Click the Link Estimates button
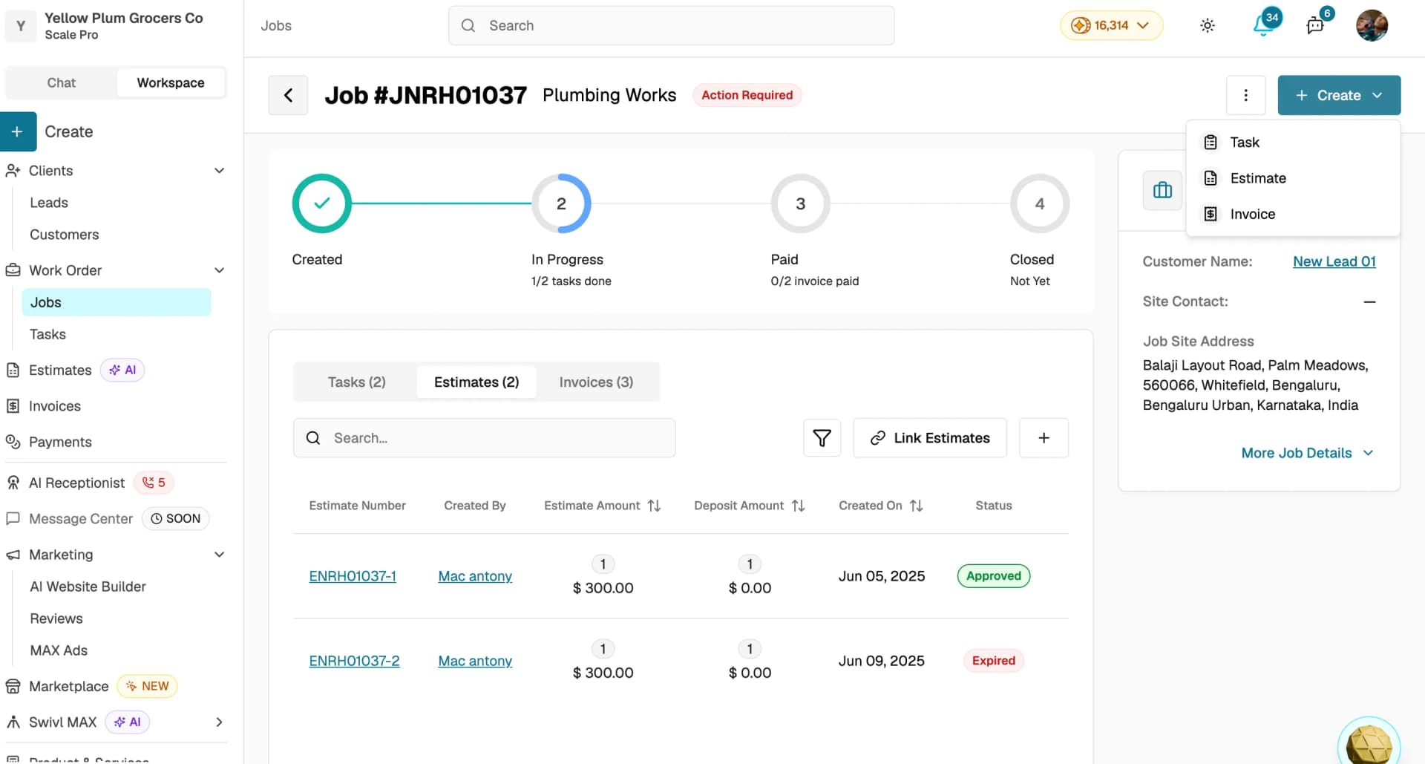The height and width of the screenshot is (764, 1425). pyautogui.click(x=929, y=438)
